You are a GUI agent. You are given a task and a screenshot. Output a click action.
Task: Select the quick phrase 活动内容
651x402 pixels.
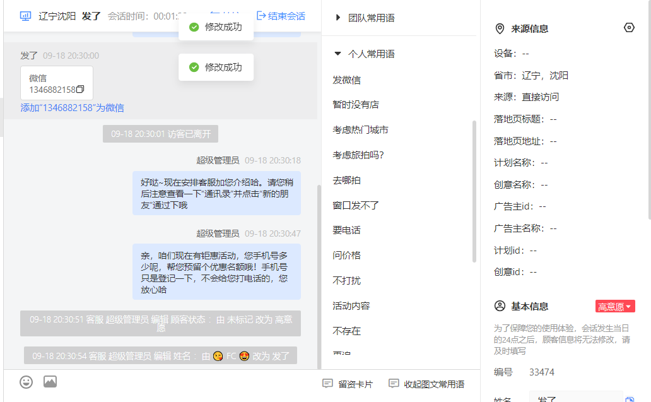(351, 306)
